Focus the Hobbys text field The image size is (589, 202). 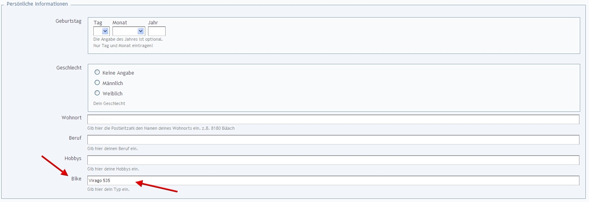tap(333, 160)
